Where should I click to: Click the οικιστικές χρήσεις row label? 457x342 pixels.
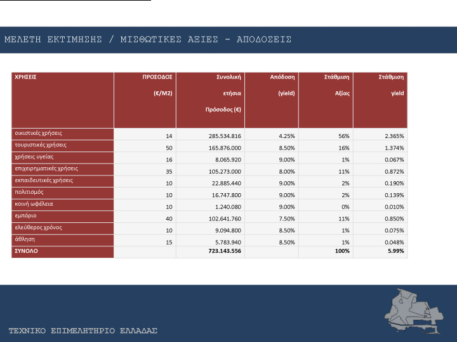point(39,134)
